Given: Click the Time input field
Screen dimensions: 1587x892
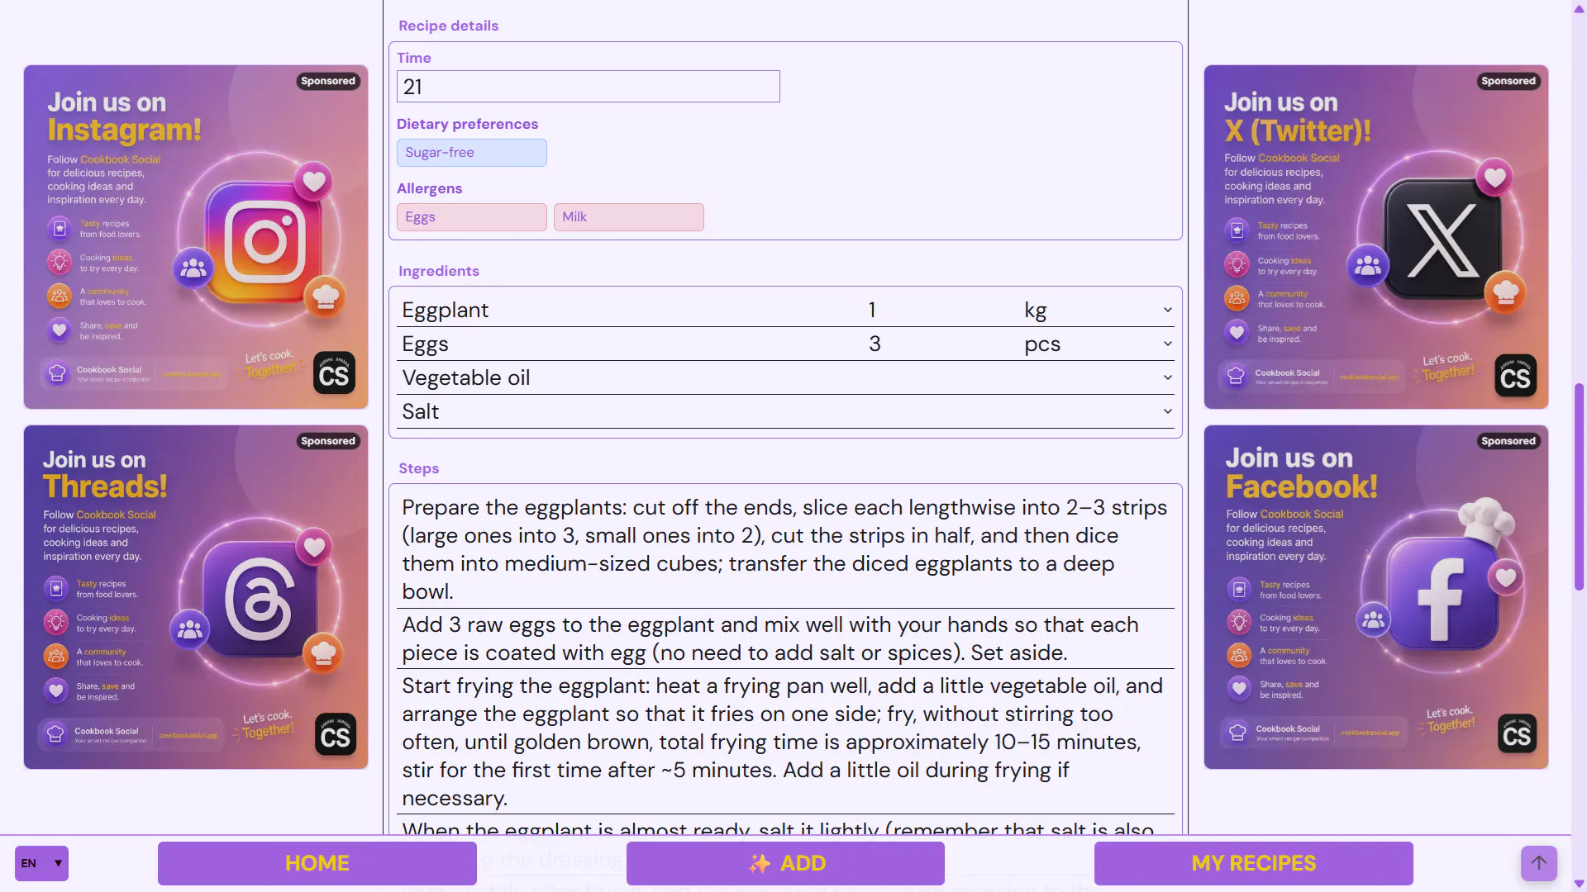Looking at the screenshot, I should coord(588,87).
